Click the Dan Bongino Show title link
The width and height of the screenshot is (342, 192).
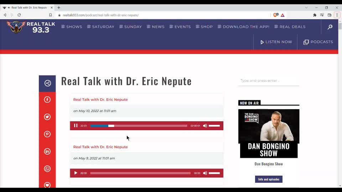(269, 164)
